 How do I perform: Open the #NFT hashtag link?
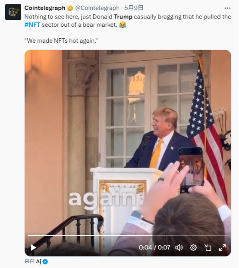pyautogui.click(x=32, y=25)
